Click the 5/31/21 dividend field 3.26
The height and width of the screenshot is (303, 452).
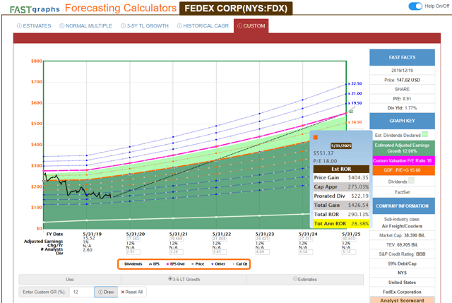tap(176, 252)
